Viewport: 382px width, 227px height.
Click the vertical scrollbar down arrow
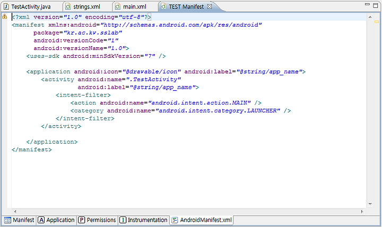[370, 204]
